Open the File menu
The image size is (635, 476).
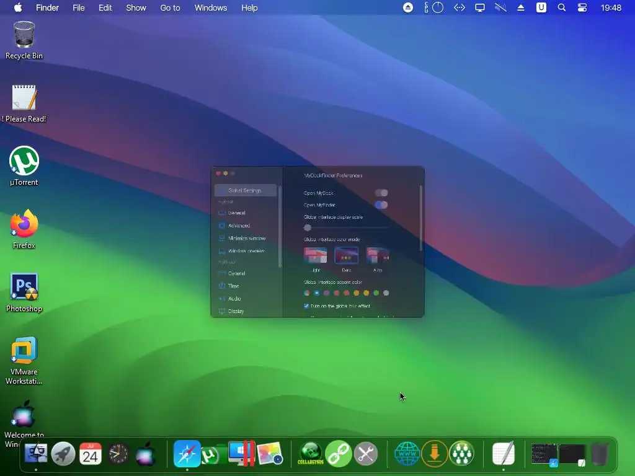tap(79, 7)
